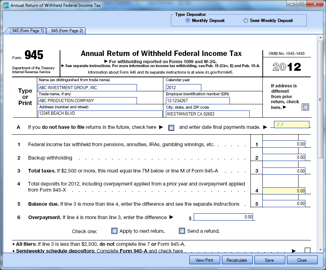Switch to the 945 (Form Page 2) tab
The height and width of the screenshot is (270, 326).
tap(67, 31)
